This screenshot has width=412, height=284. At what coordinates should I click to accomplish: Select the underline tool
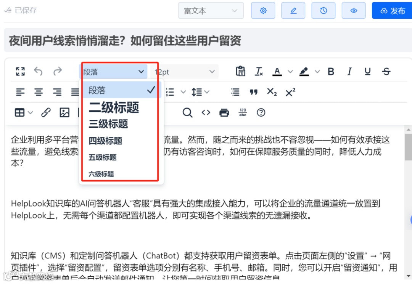pyautogui.click(x=367, y=71)
